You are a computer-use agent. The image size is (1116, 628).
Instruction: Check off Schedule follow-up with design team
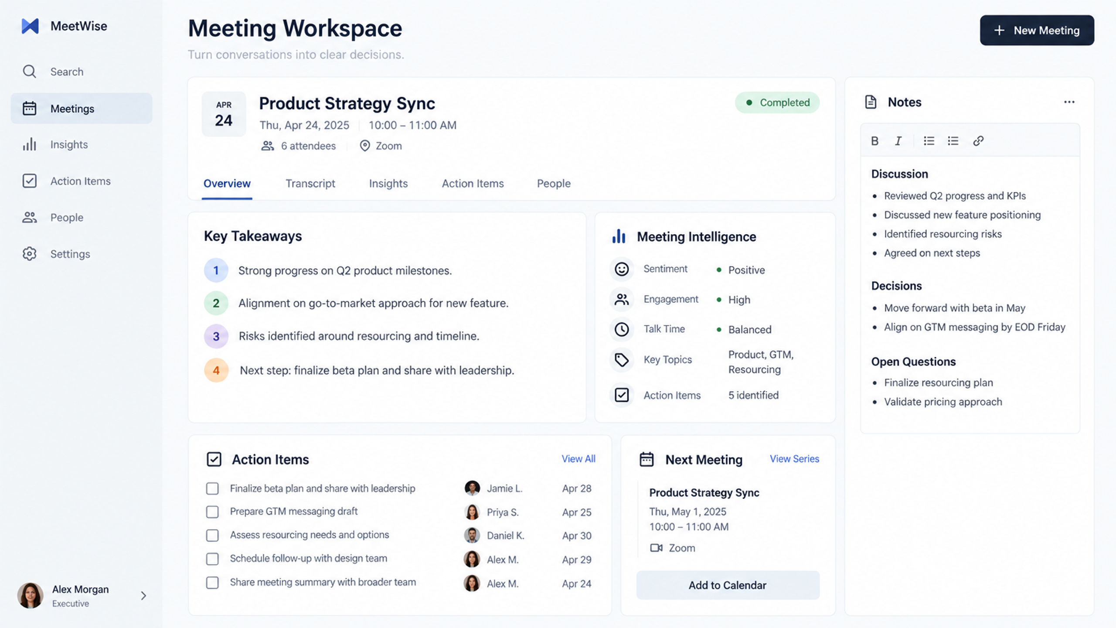point(212,559)
